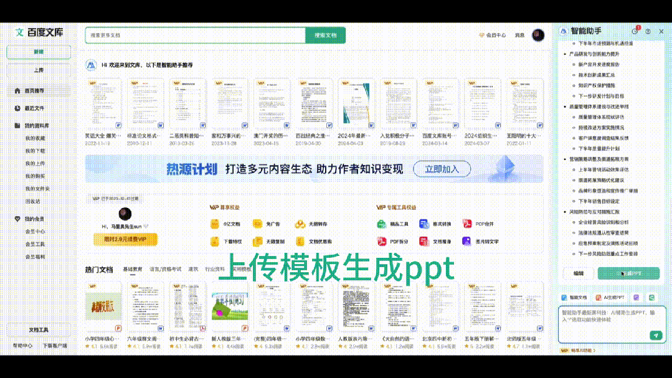Open 最近文件 via its clock icon
This screenshot has height=378, width=672.
[17, 108]
